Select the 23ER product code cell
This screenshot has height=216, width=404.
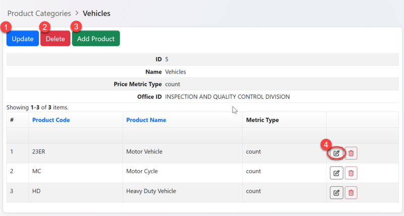(40, 151)
